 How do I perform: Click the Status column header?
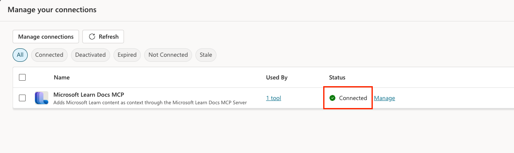click(337, 77)
